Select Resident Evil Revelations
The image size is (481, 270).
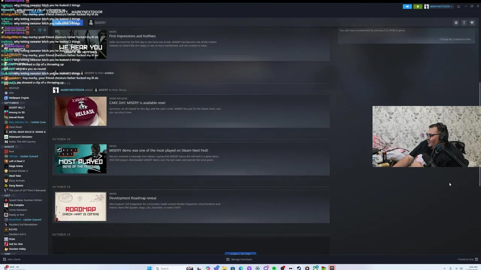pyautogui.click(x=23, y=225)
